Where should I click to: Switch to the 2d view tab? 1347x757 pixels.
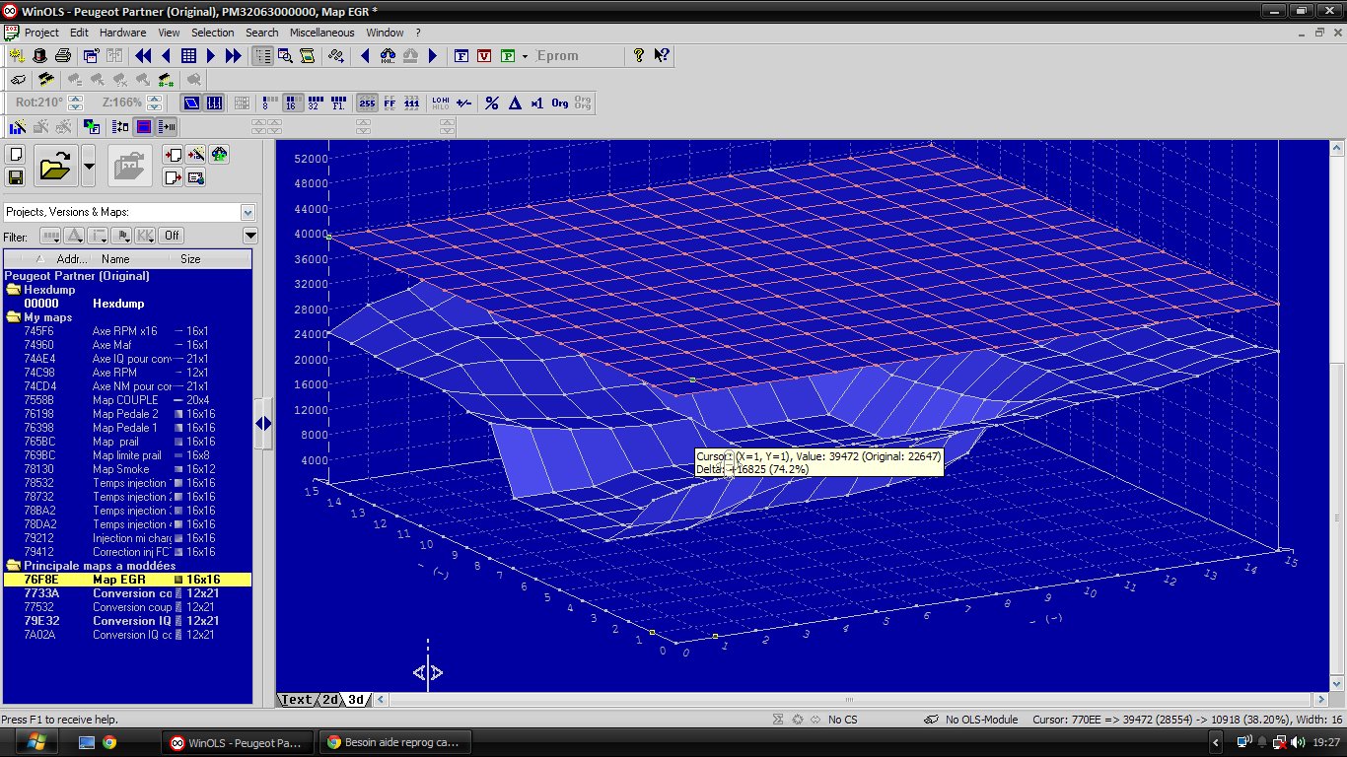click(x=330, y=700)
